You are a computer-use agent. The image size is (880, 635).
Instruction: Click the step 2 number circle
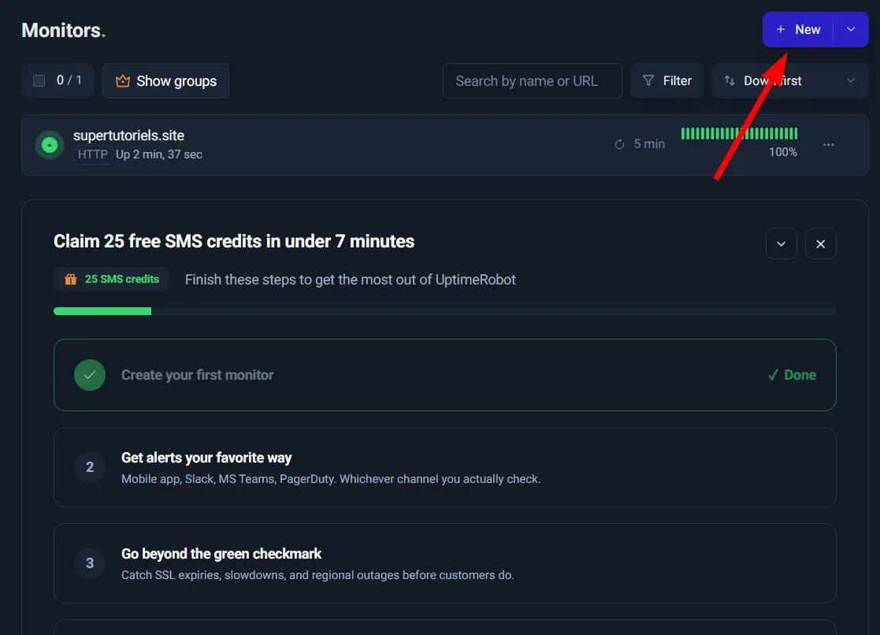tap(90, 467)
